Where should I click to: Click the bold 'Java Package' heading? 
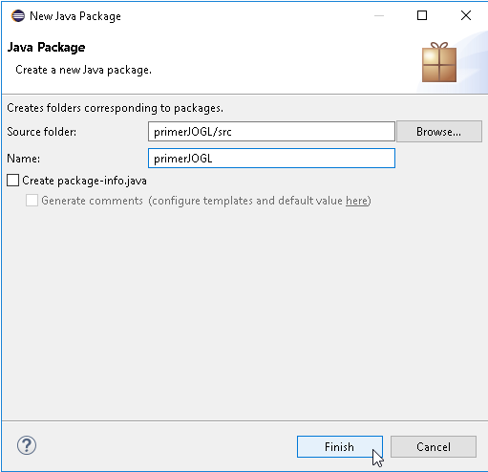coord(46,48)
